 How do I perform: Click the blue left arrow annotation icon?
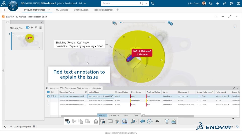click(x=142, y=121)
